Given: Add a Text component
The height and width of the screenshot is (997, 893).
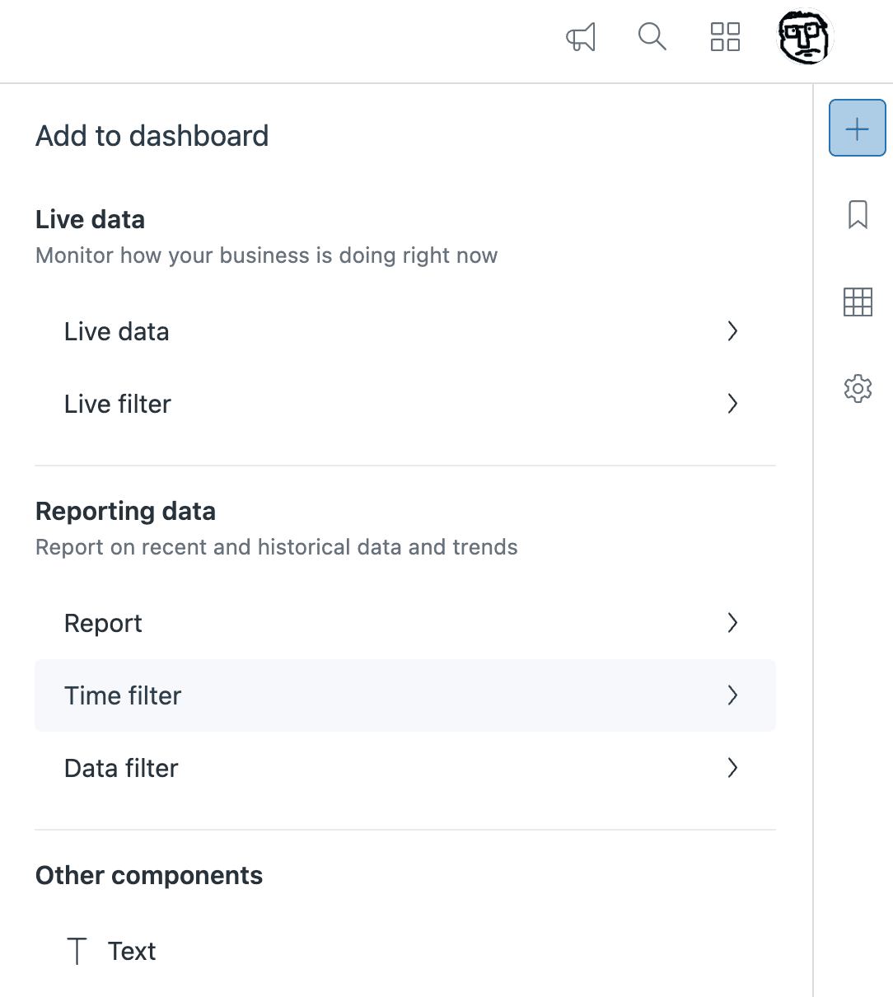Looking at the screenshot, I should pos(132,949).
